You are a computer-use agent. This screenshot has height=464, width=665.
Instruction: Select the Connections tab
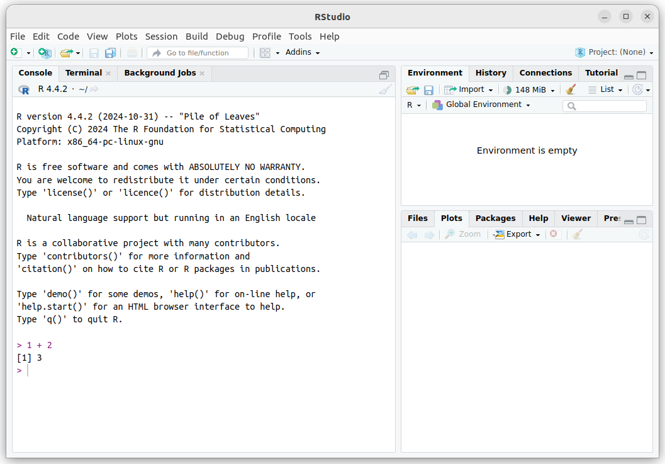tap(545, 73)
